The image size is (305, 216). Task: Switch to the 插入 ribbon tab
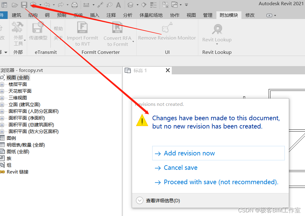pyautogui.click(x=95, y=15)
